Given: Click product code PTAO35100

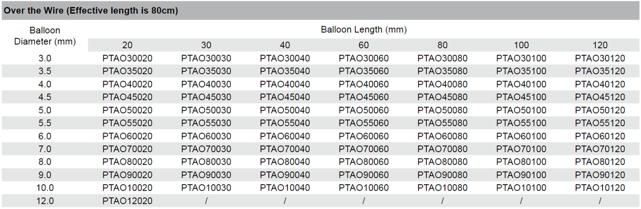Looking at the screenshot, I should (x=521, y=71).
